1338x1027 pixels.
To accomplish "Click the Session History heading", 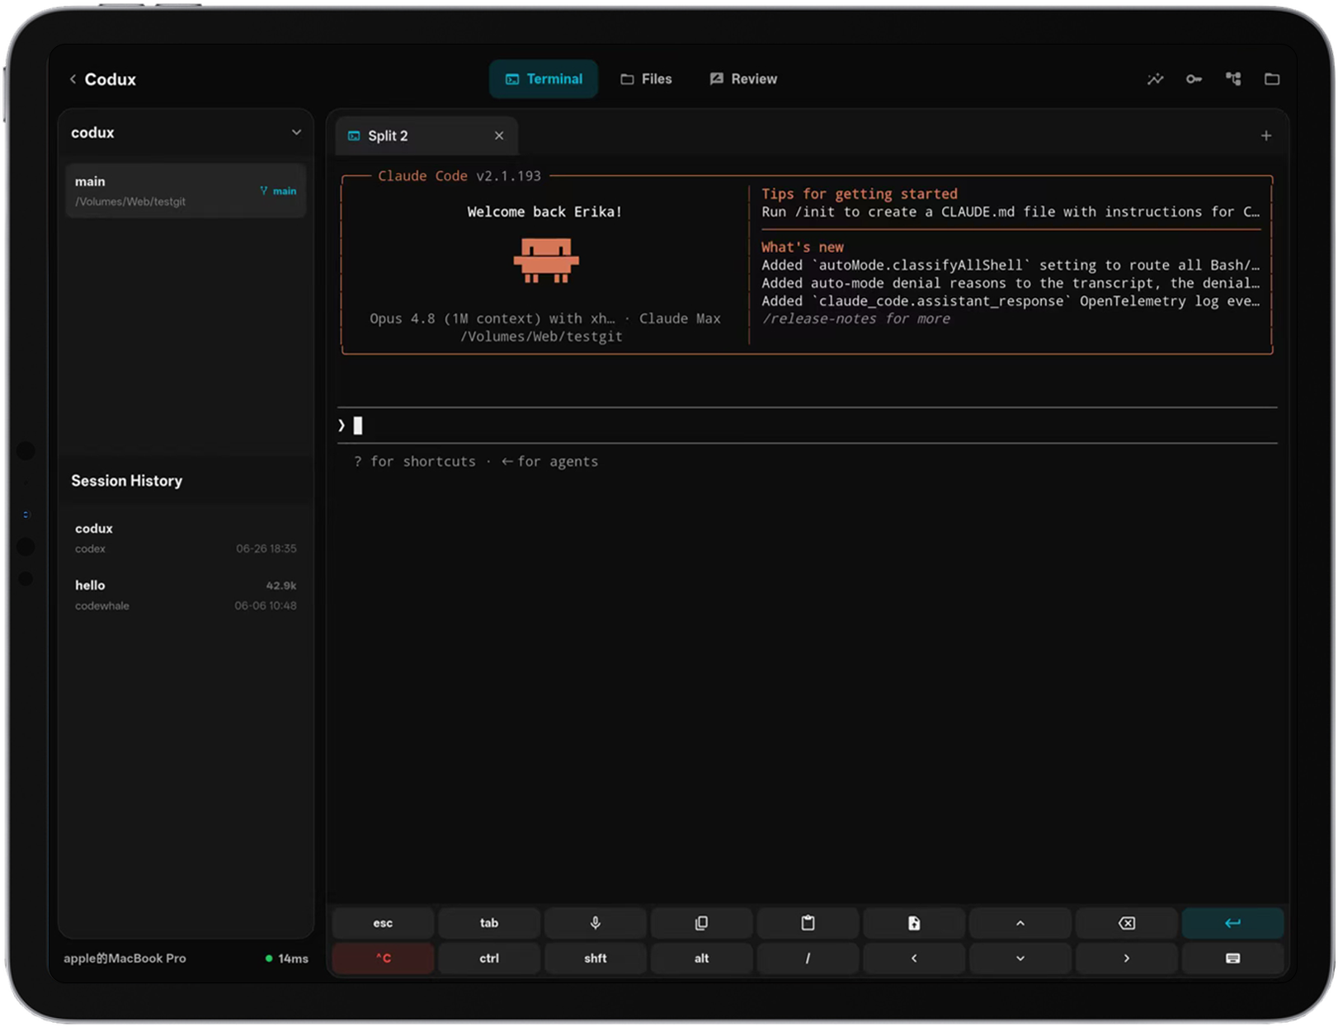I will (x=127, y=481).
